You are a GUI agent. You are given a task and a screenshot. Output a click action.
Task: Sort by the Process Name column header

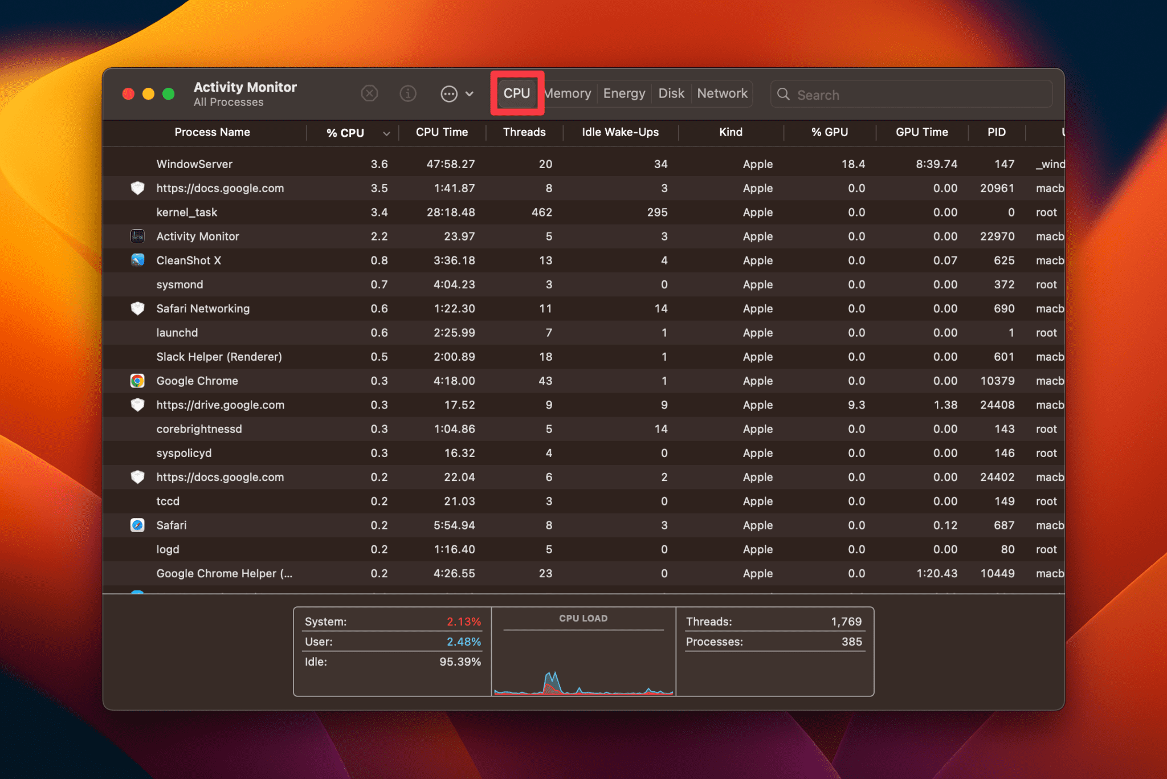(212, 132)
